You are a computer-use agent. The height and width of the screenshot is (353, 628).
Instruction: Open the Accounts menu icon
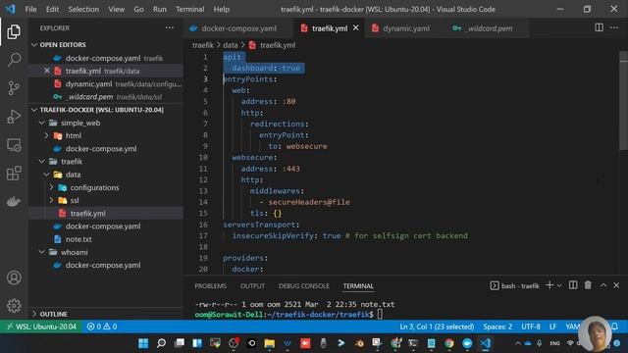point(14,277)
